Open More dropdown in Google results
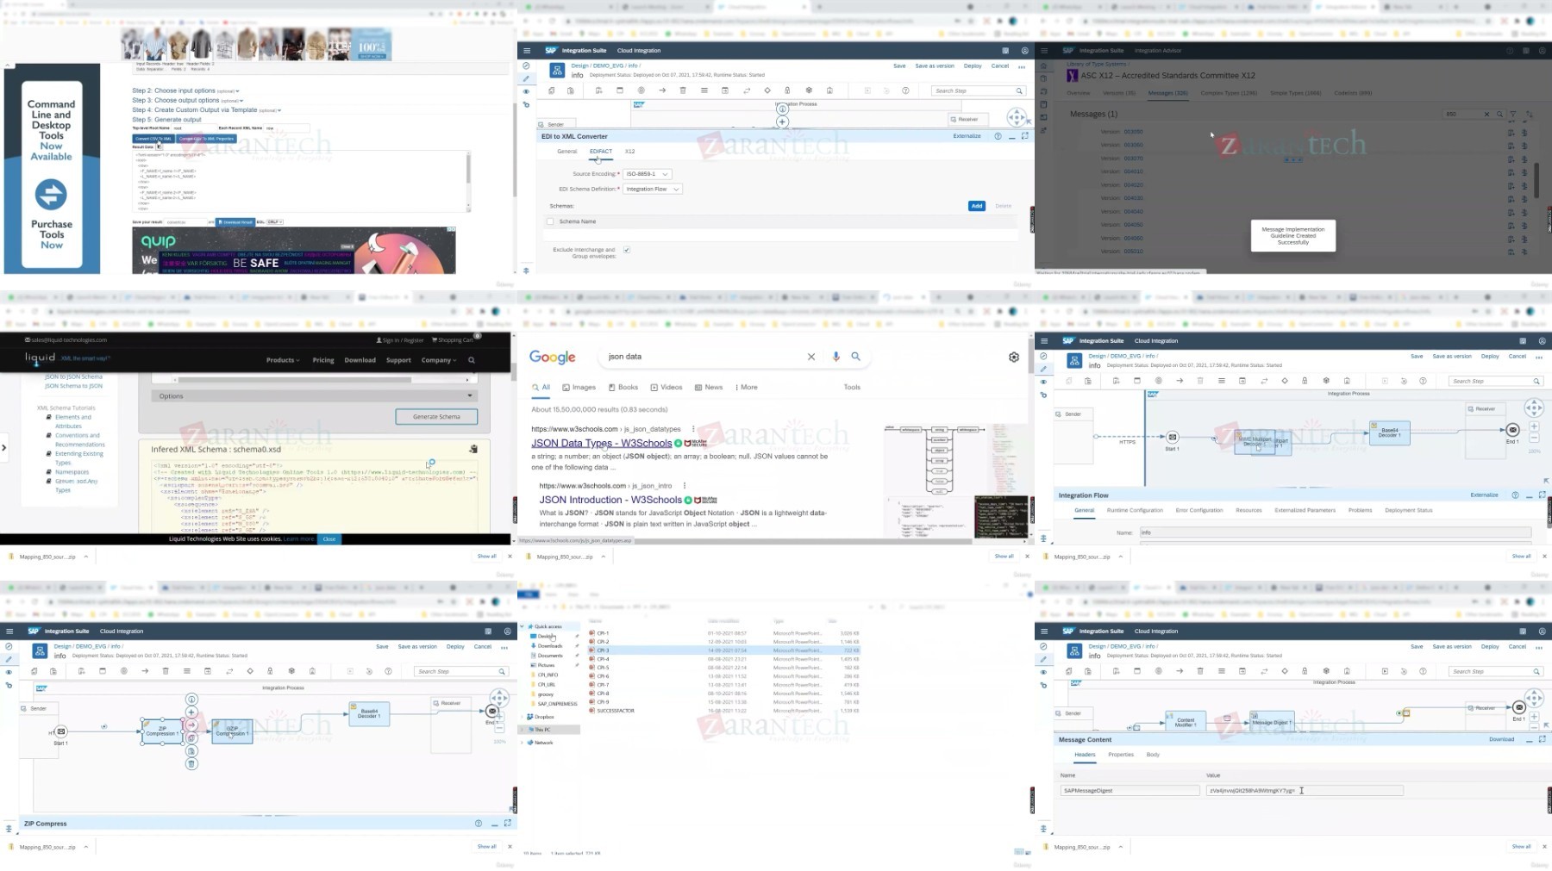 pos(747,388)
